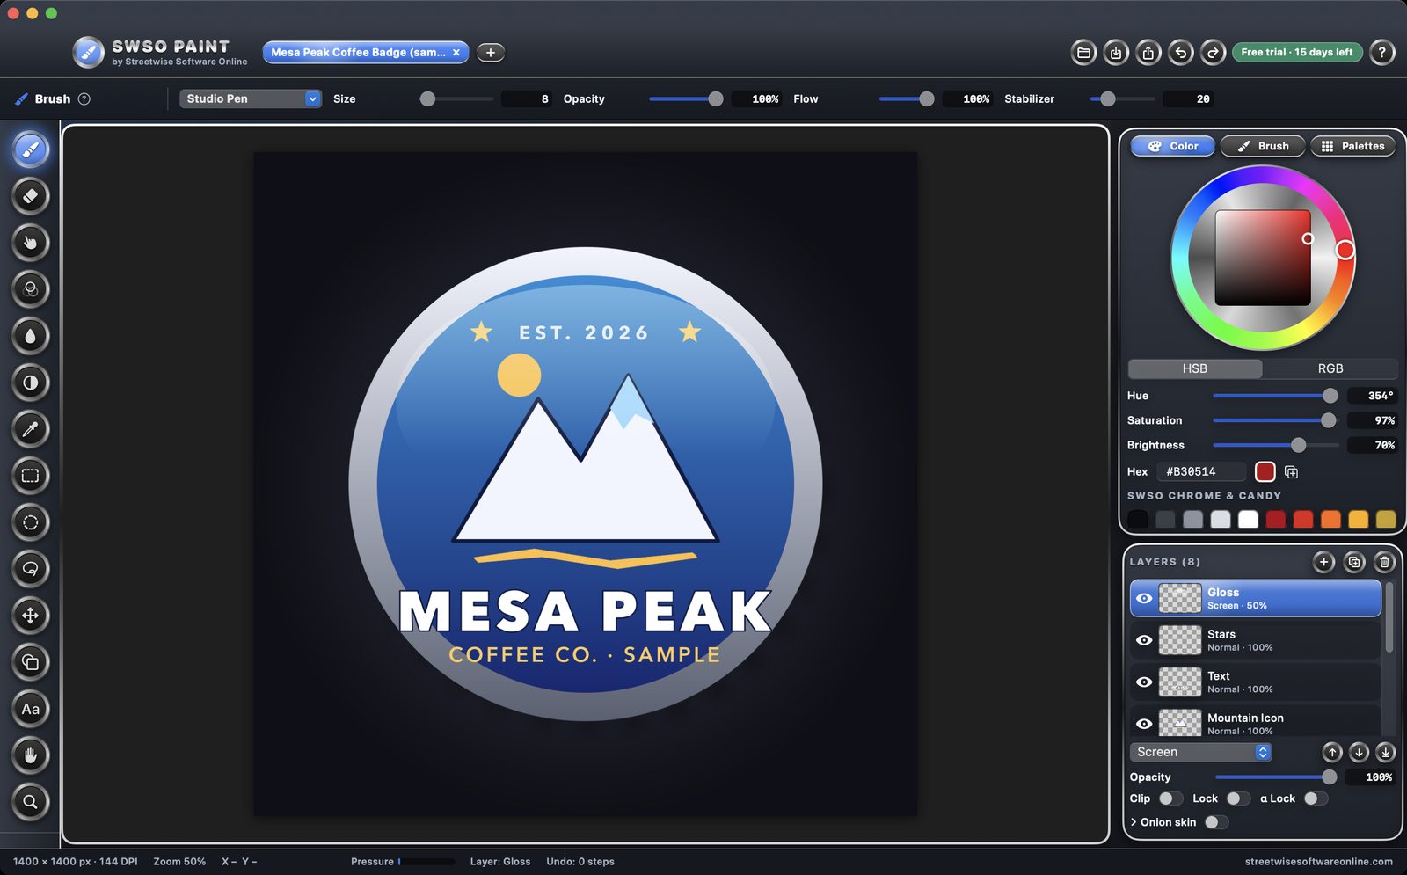Click the Undo arrow icon
1407x875 pixels.
1180,53
